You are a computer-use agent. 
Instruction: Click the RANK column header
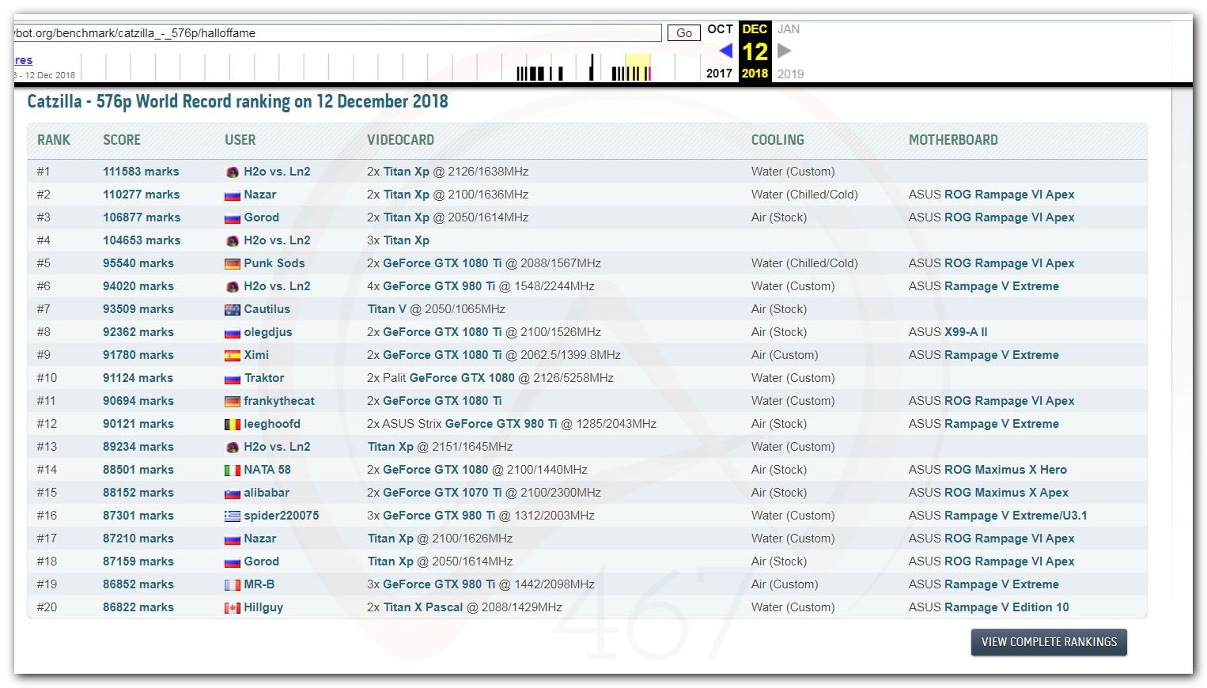point(54,140)
